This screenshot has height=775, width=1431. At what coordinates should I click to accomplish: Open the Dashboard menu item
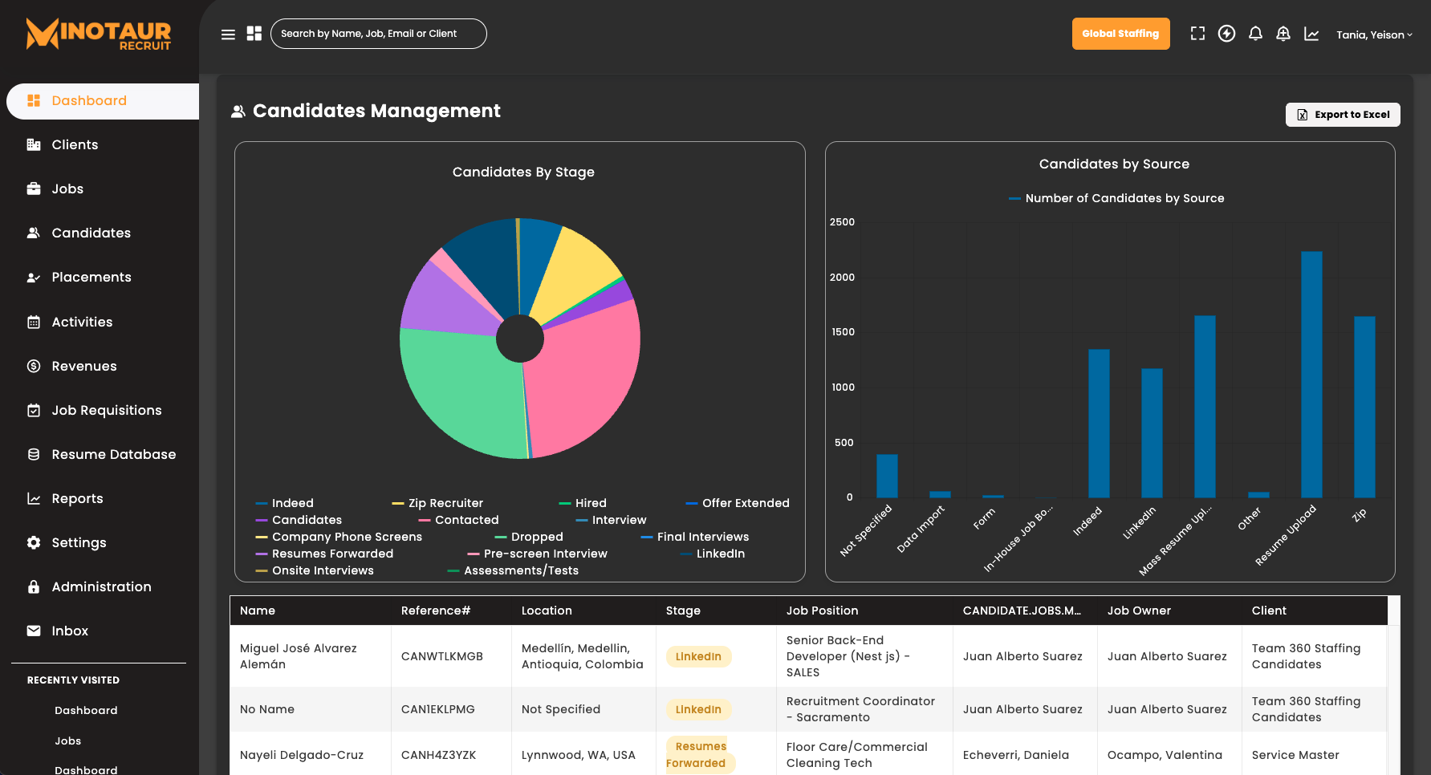point(103,101)
